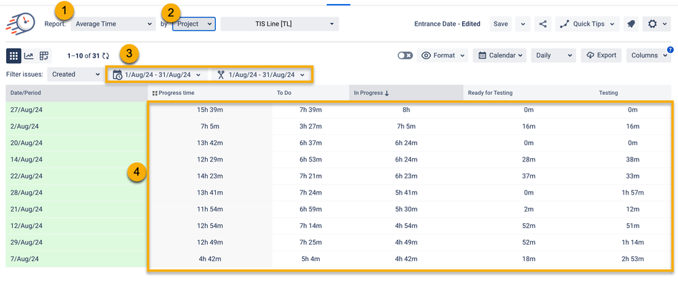This screenshot has height=295, width=678.
Task: Sort by the To Do column header
Action: point(310,93)
